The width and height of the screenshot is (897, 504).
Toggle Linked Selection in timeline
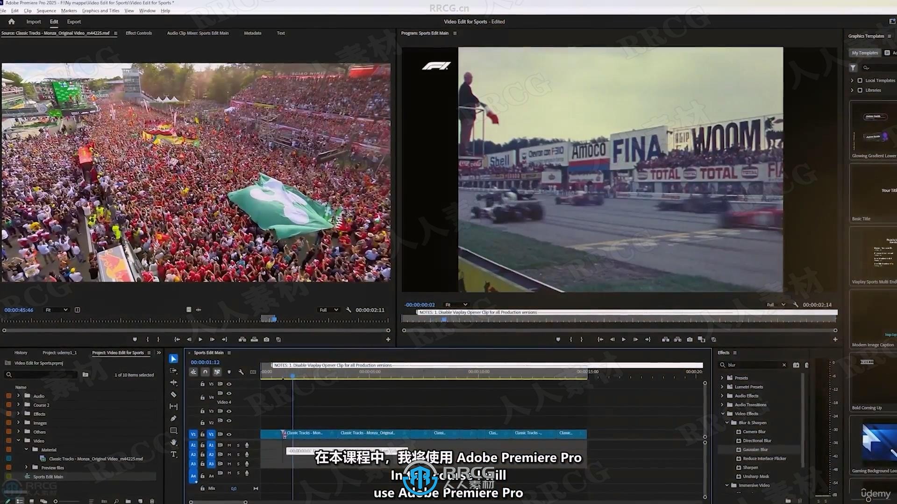217,372
